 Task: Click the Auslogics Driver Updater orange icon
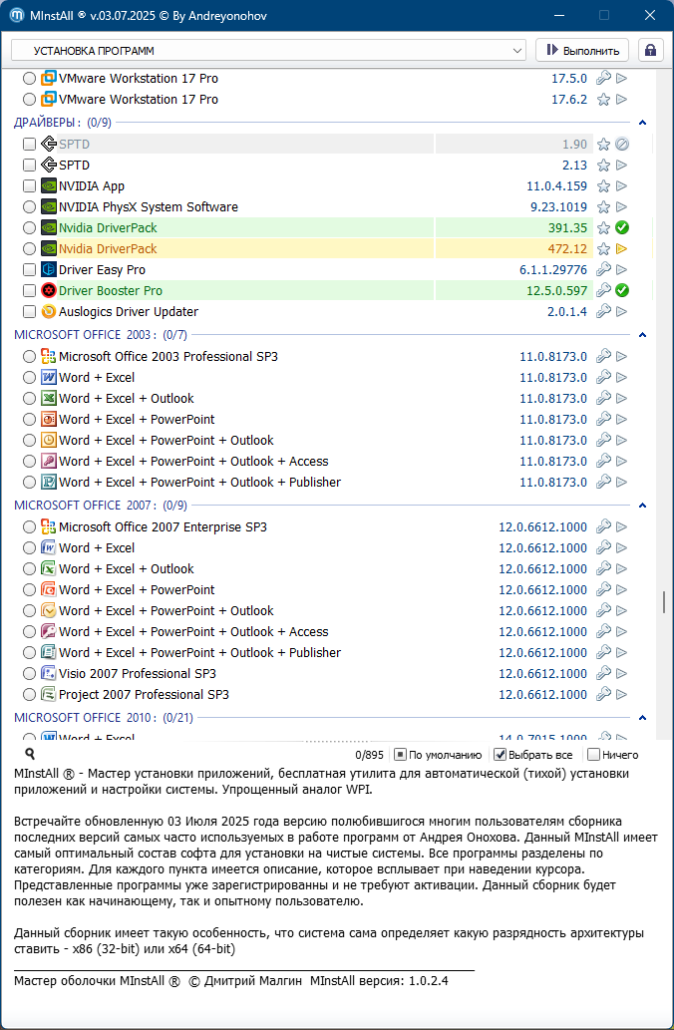click(49, 311)
